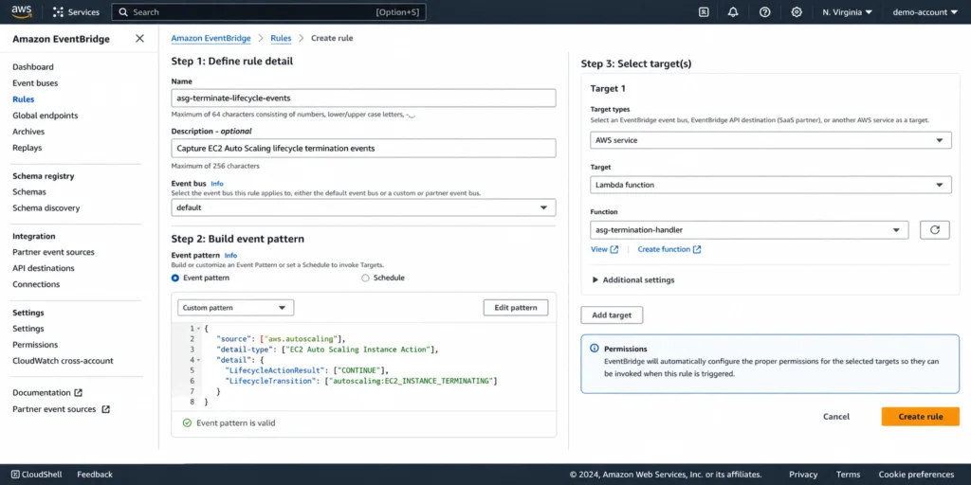Open the Terms footer link
Viewport: 971px width, 485px height.
coord(848,475)
